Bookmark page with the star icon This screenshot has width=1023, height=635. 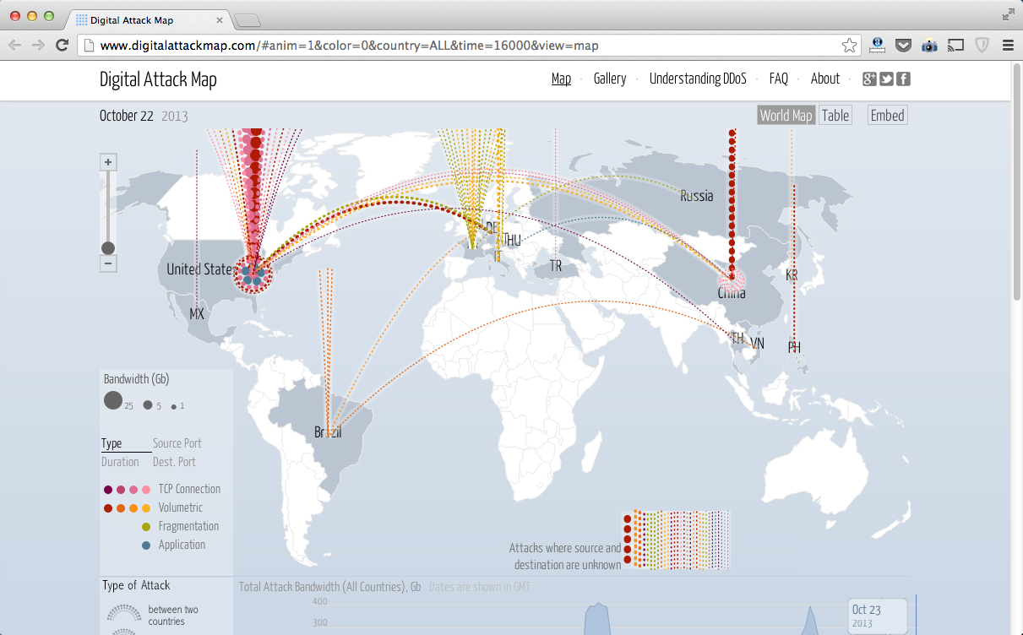click(x=849, y=46)
